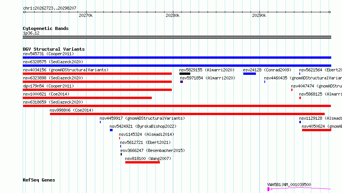Open the nsv6323898 (Sedlazeck2020) label
The height and width of the screenshot is (193, 342).
click(x=53, y=78)
